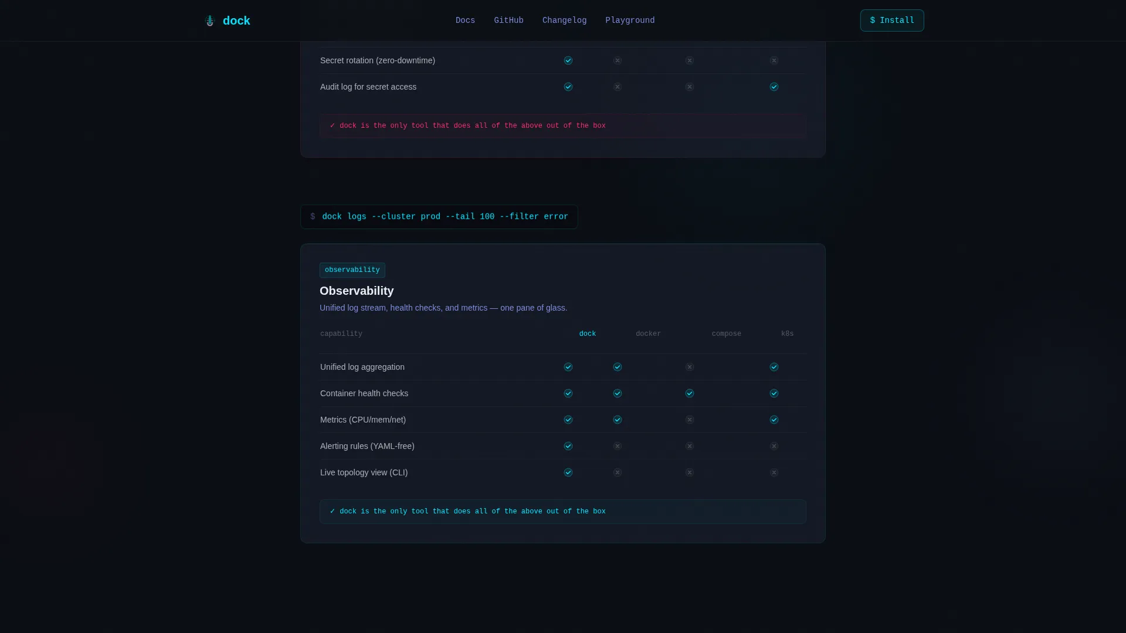1126x633 pixels.
Task: Click k8s cross icon for Alerting rules row
Action: (x=774, y=446)
